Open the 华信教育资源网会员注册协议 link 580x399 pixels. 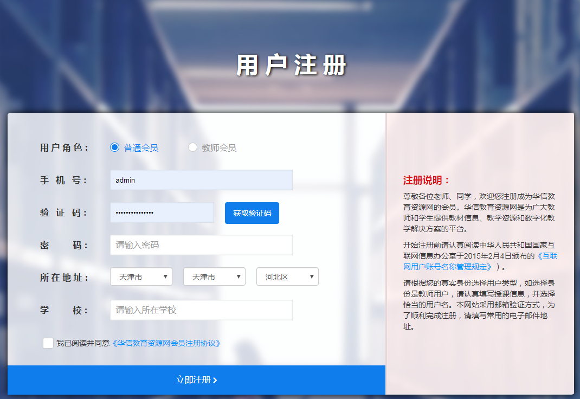[166, 343]
